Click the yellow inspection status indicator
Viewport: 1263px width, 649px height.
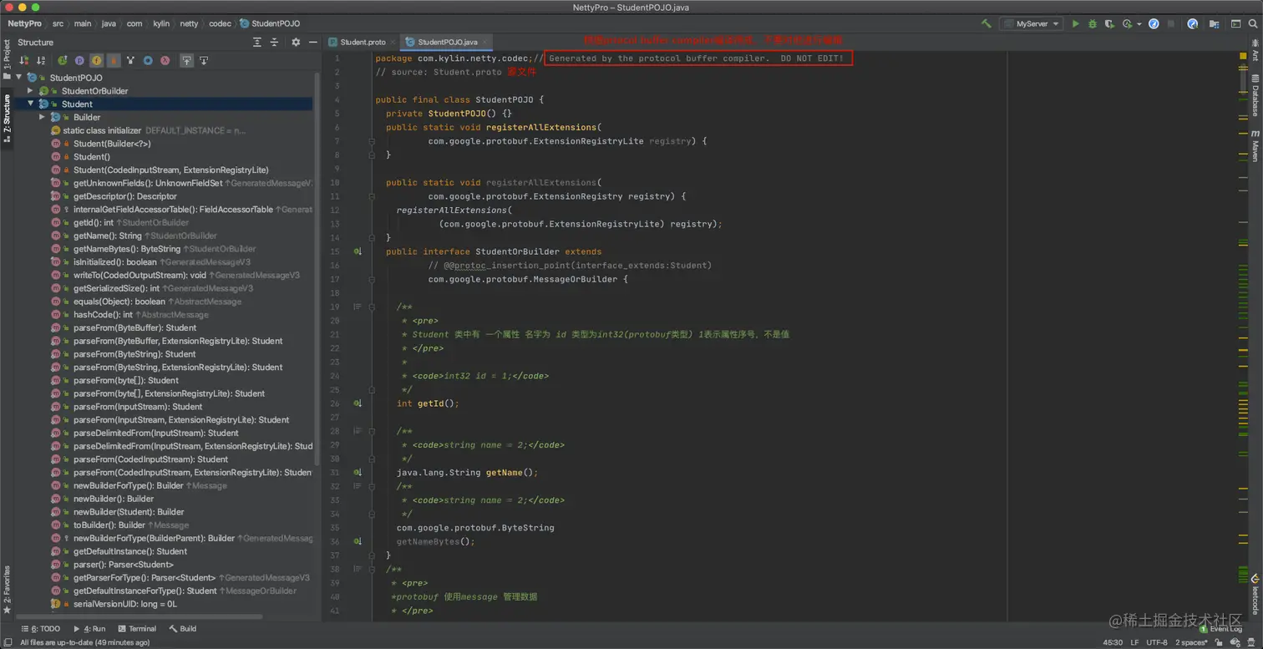point(1243,56)
